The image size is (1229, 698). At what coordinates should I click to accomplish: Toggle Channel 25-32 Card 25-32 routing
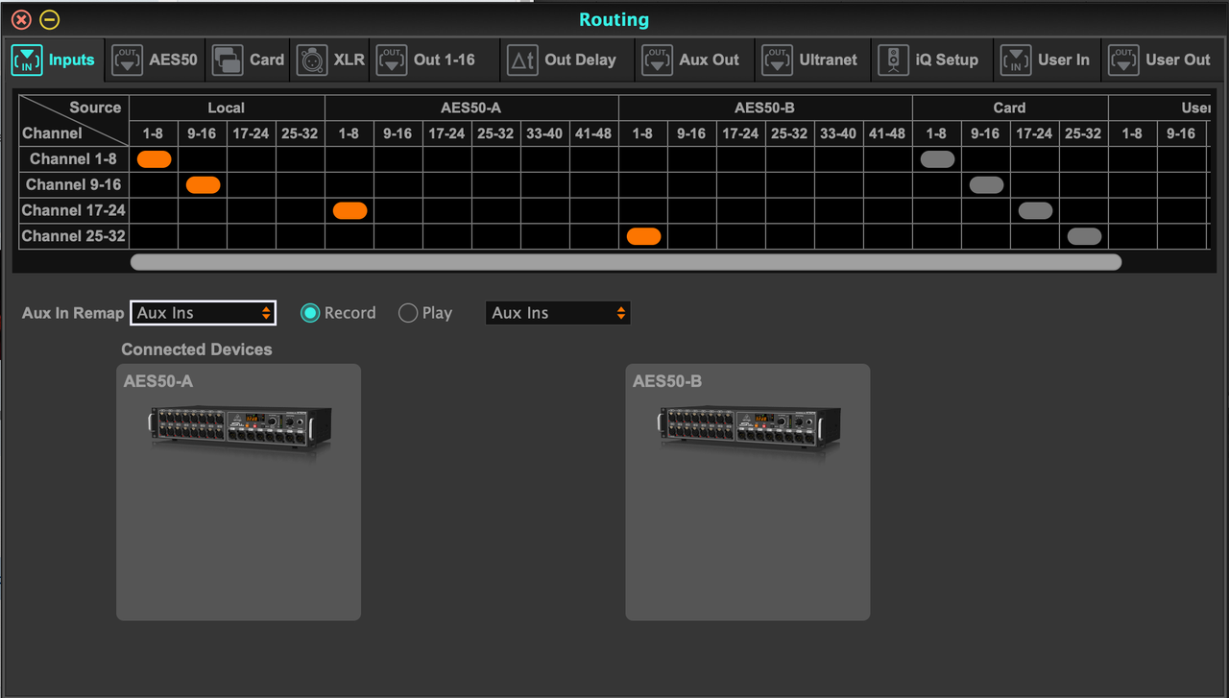(1084, 236)
